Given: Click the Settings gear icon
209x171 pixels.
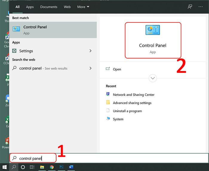Looking at the screenshot, I should coord(14,51).
